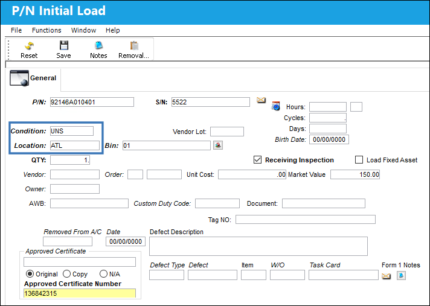Click the second Order input box
The image size is (430, 306).
click(164, 174)
